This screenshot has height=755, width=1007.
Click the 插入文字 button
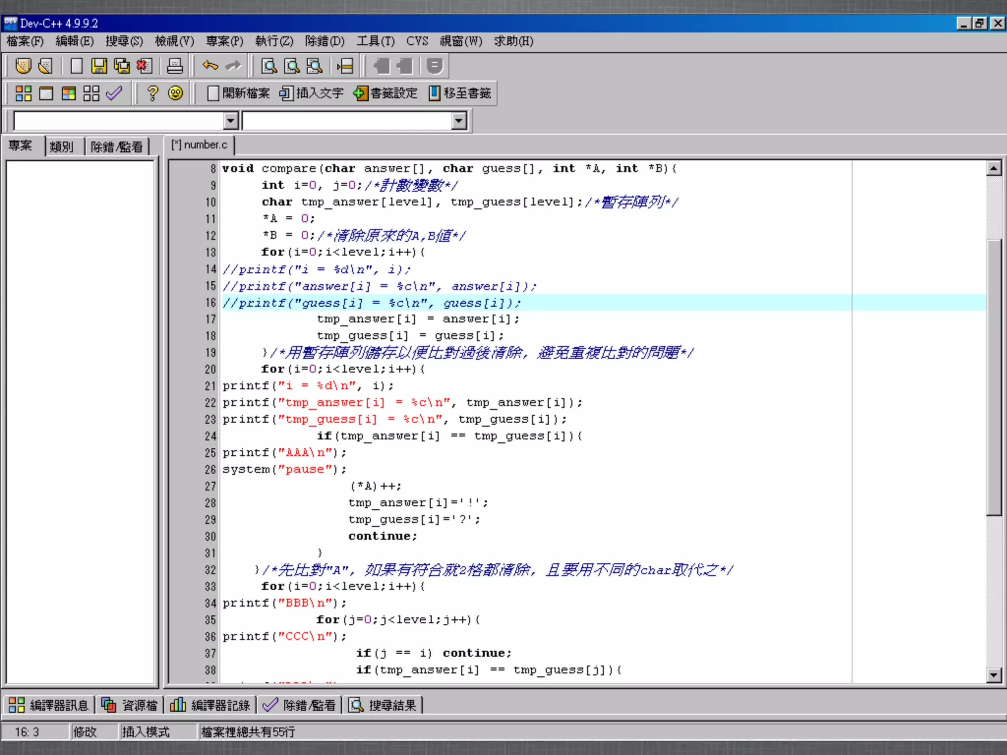click(x=311, y=93)
